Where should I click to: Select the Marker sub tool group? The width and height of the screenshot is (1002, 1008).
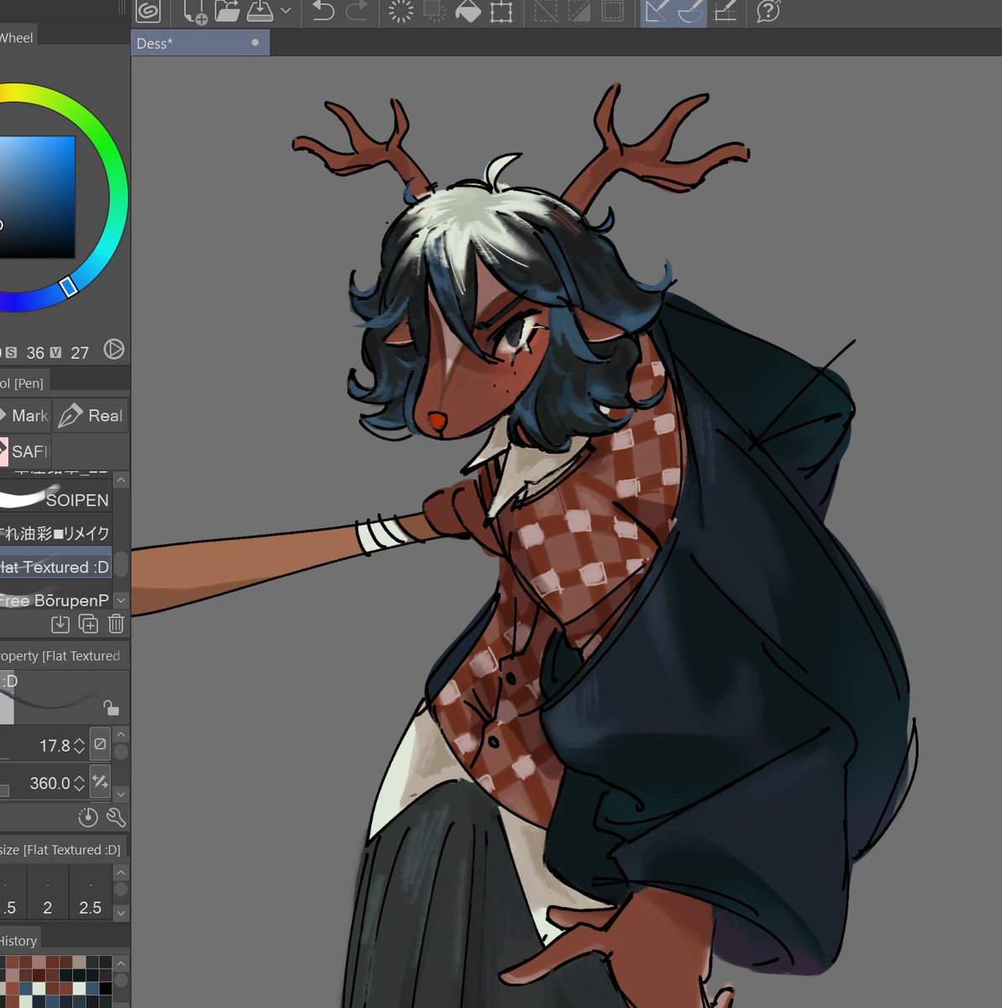tap(25, 415)
